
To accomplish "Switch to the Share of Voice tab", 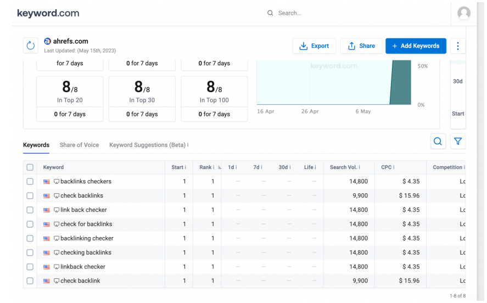I will (79, 145).
